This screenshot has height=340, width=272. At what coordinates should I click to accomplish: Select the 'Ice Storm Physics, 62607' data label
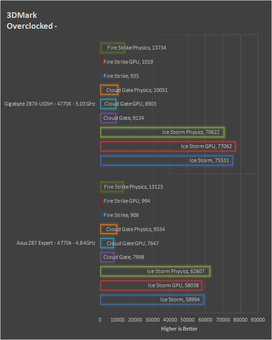(x=176, y=272)
